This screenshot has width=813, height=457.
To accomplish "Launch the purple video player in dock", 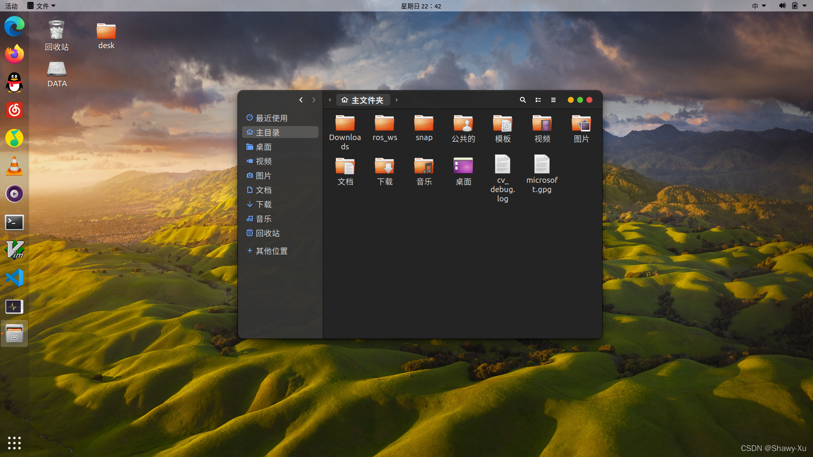I will click(14, 194).
